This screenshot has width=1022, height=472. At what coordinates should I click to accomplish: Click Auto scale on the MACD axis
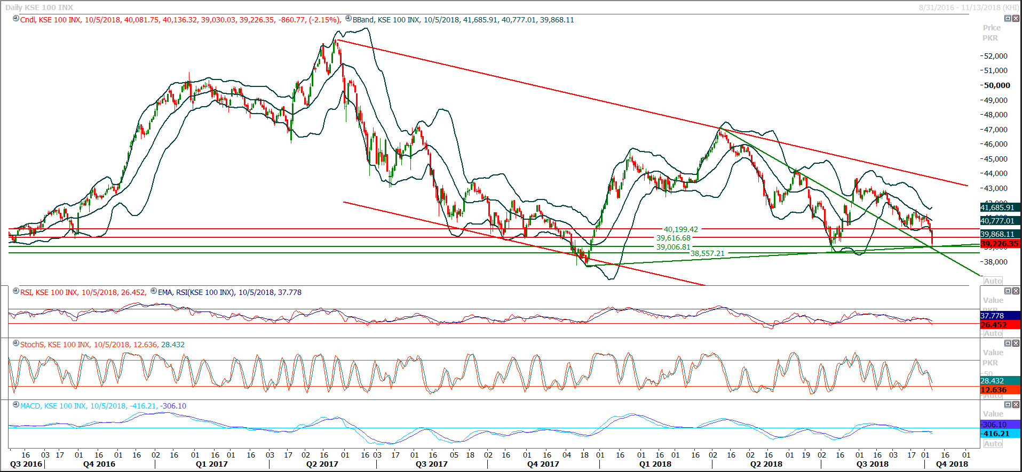(993, 444)
